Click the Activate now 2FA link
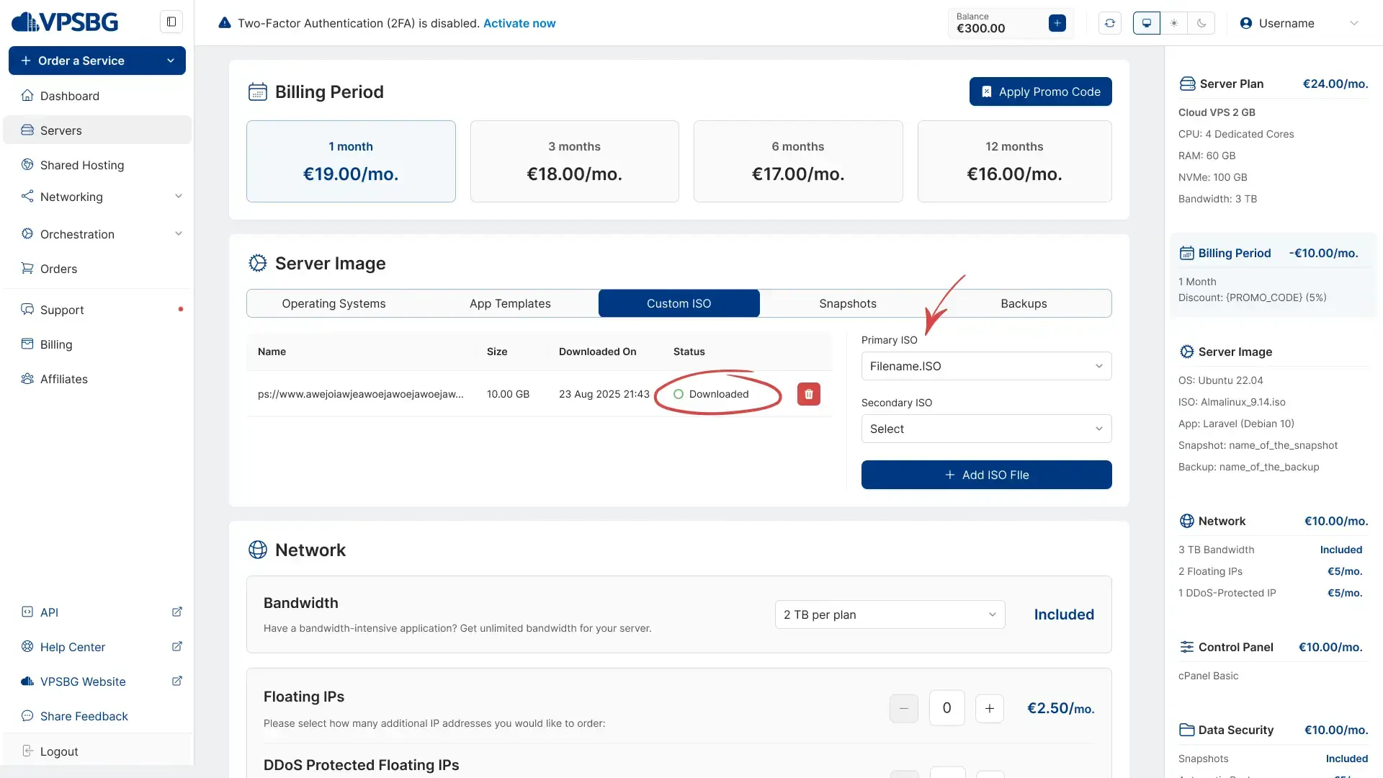The width and height of the screenshot is (1383, 778). [x=519, y=23]
